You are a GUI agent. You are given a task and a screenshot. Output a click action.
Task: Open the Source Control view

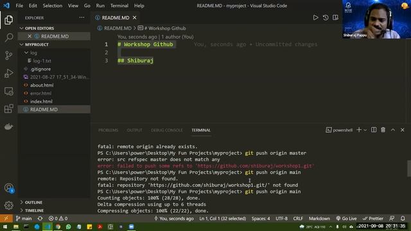(x=8, y=55)
